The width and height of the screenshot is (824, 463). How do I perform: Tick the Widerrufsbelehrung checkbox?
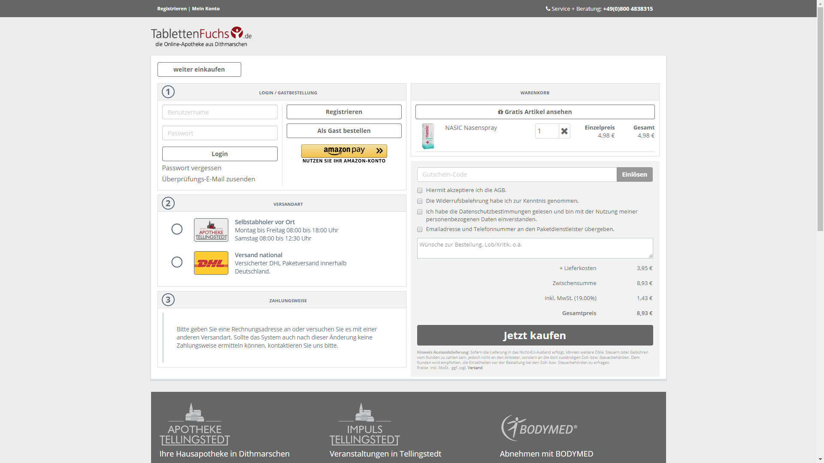[x=420, y=201]
